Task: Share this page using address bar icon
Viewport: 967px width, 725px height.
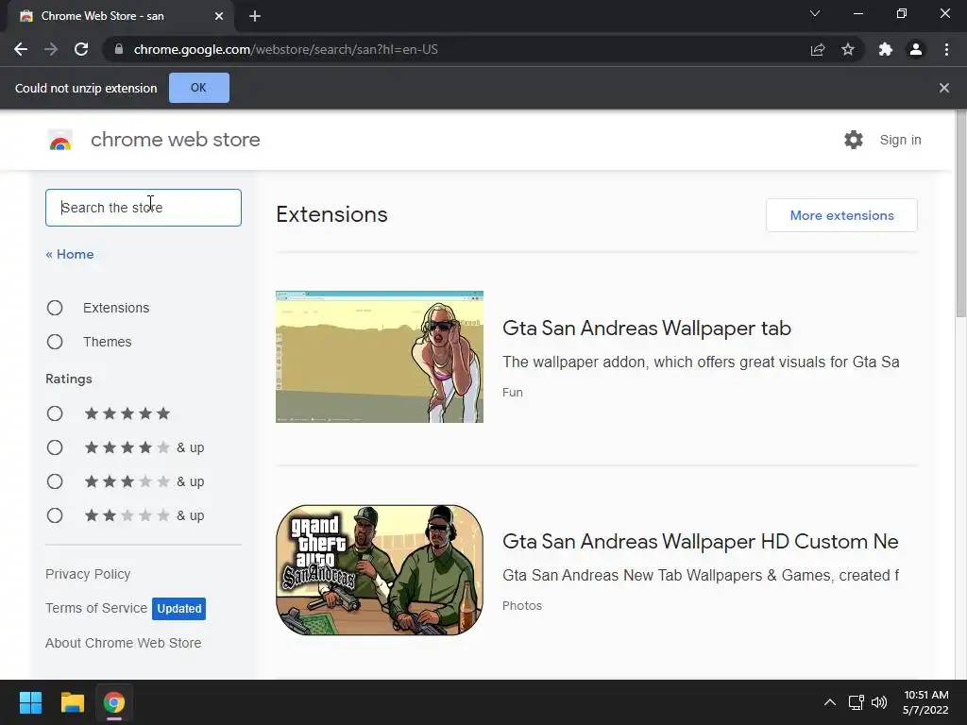Action: point(818,49)
